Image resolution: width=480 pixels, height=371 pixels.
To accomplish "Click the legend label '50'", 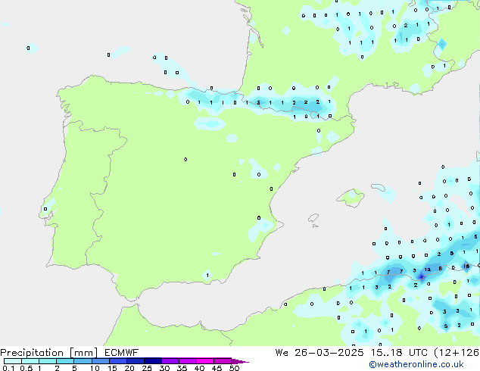I will pyautogui.click(x=234, y=368).
